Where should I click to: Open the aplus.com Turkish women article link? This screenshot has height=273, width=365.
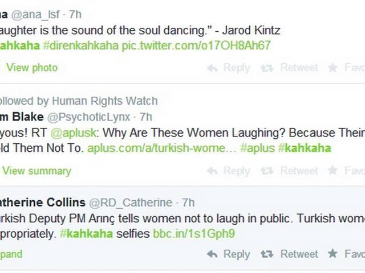point(162,148)
